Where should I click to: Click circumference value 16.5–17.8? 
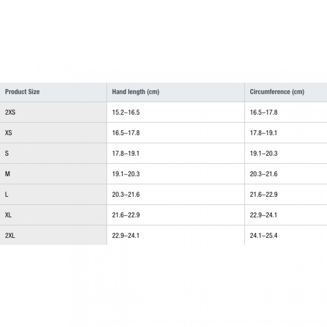pyautogui.click(x=264, y=112)
